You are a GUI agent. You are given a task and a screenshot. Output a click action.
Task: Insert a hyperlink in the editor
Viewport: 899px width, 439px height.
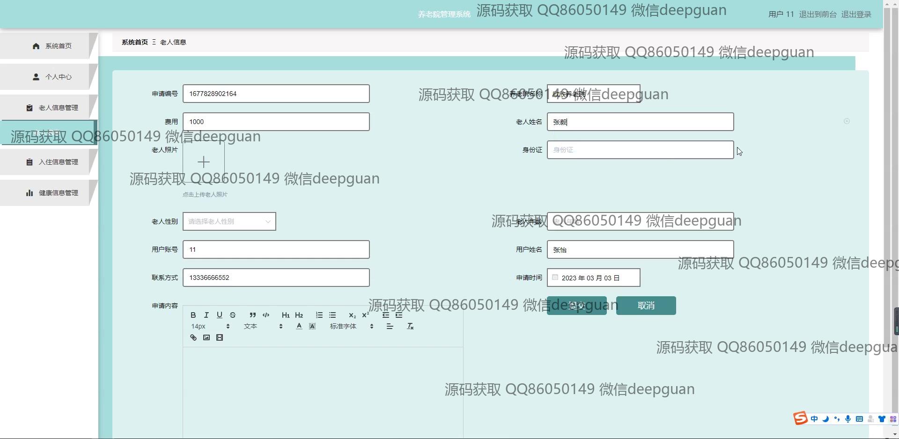click(193, 337)
